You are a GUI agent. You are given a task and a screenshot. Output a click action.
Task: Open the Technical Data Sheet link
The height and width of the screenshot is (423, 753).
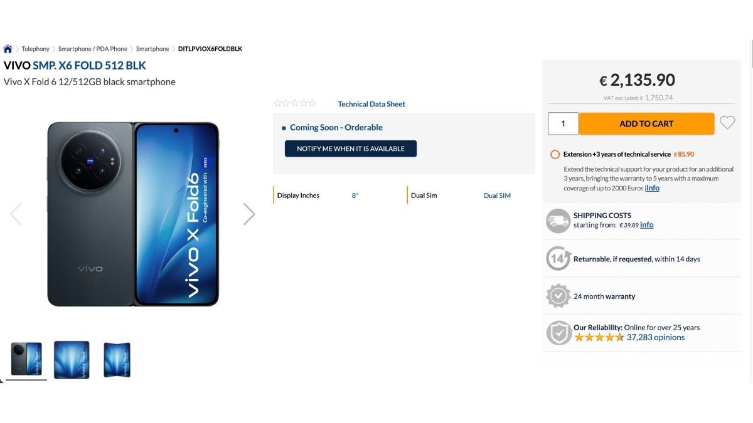371,104
